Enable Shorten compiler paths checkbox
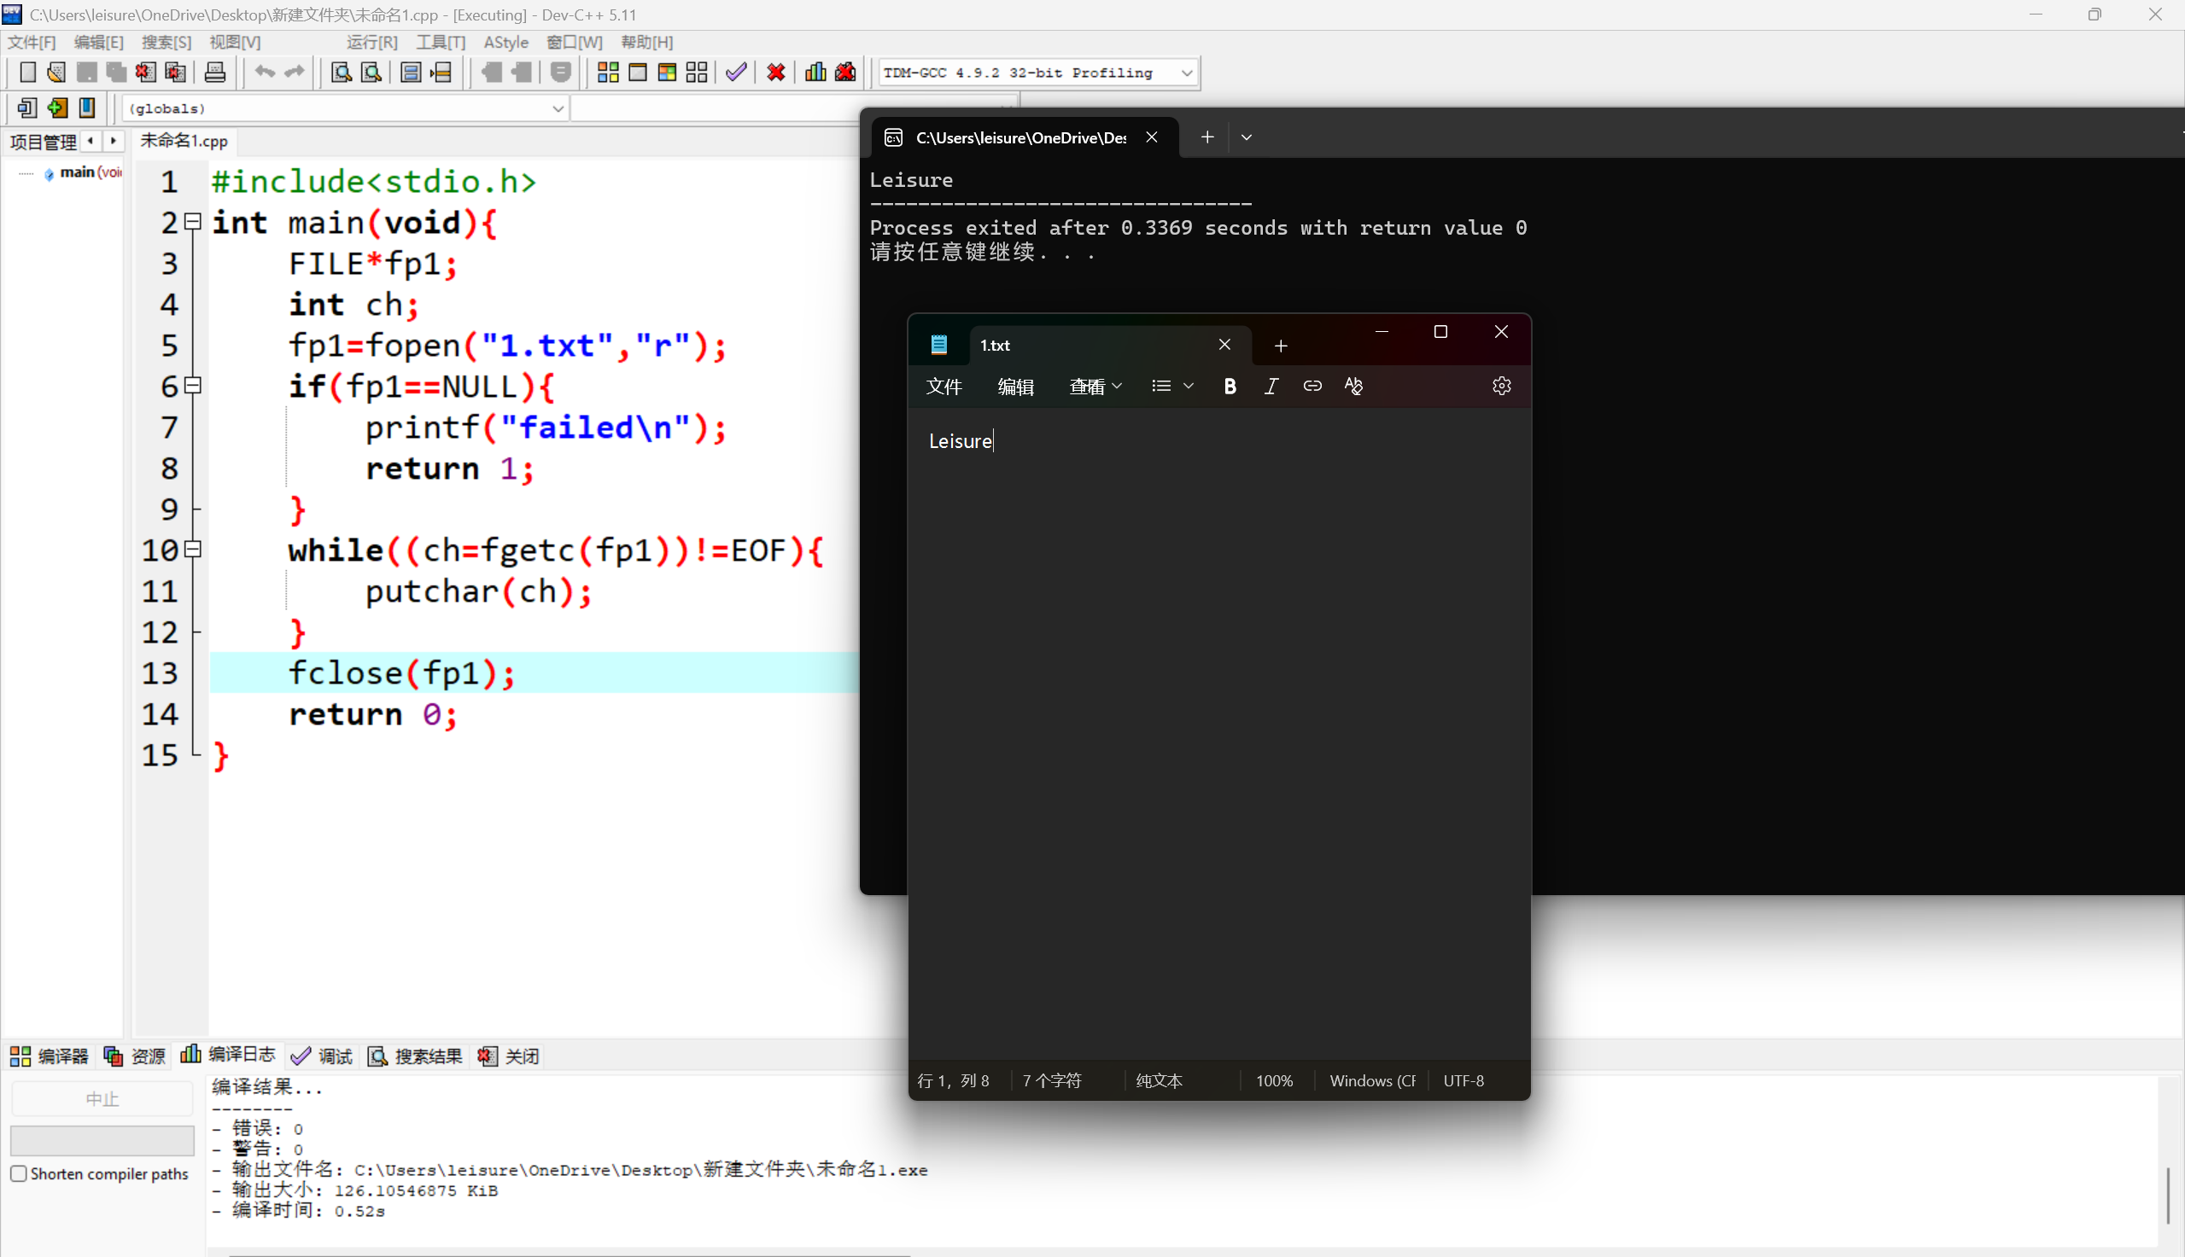 pos(19,1173)
